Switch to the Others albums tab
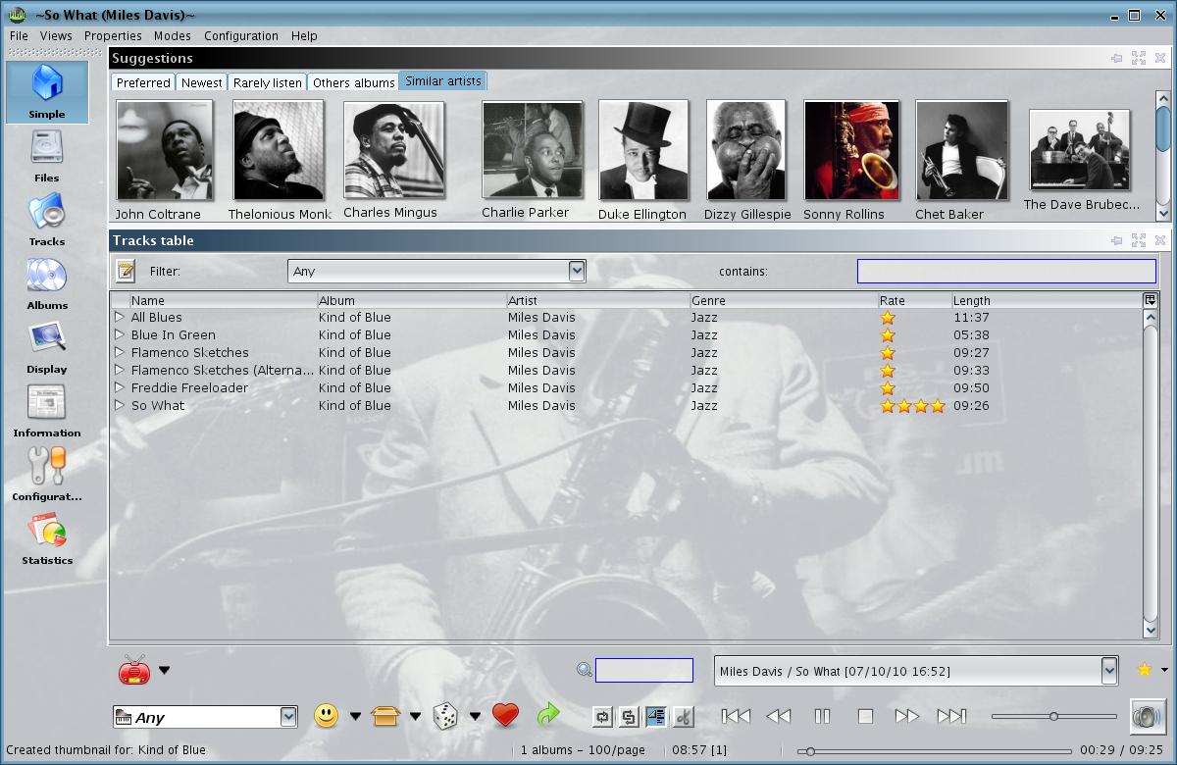 pyautogui.click(x=353, y=82)
